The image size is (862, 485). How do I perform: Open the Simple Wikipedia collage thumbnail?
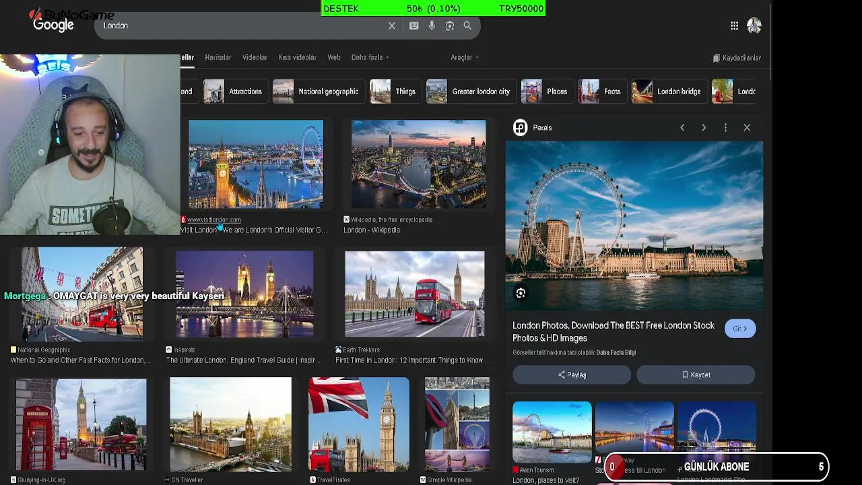[x=457, y=424]
